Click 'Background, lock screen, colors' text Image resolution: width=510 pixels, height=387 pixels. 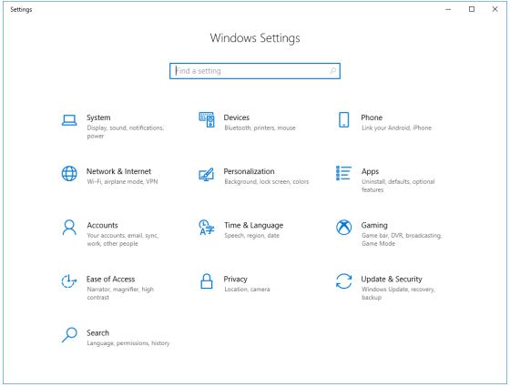(266, 181)
